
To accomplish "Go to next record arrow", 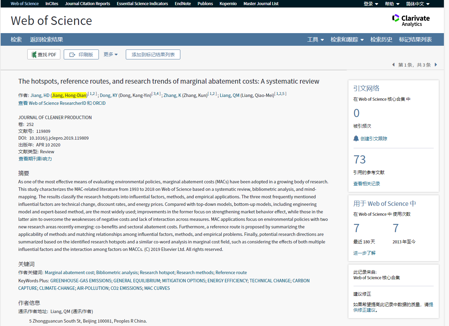I will (436, 65).
